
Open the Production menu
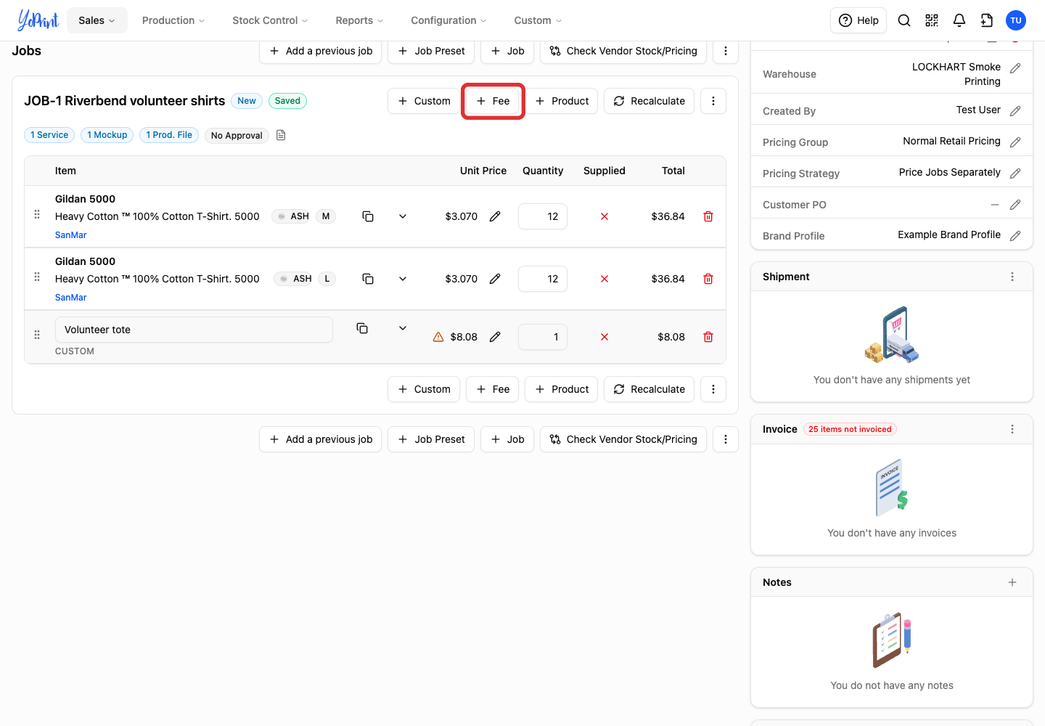pyautogui.click(x=173, y=20)
